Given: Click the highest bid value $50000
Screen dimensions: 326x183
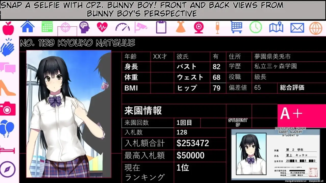Looking at the screenshot, I should pos(191,155).
